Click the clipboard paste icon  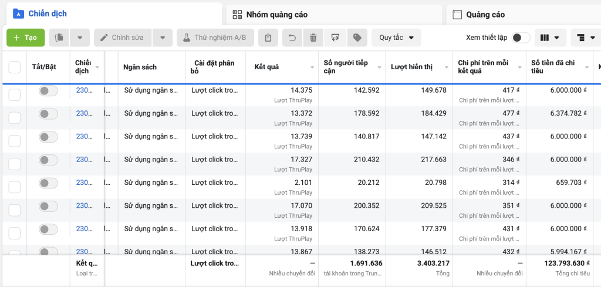pos(268,38)
